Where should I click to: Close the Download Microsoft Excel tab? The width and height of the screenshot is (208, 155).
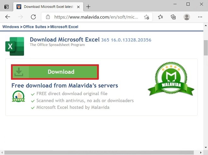(x=78, y=7)
